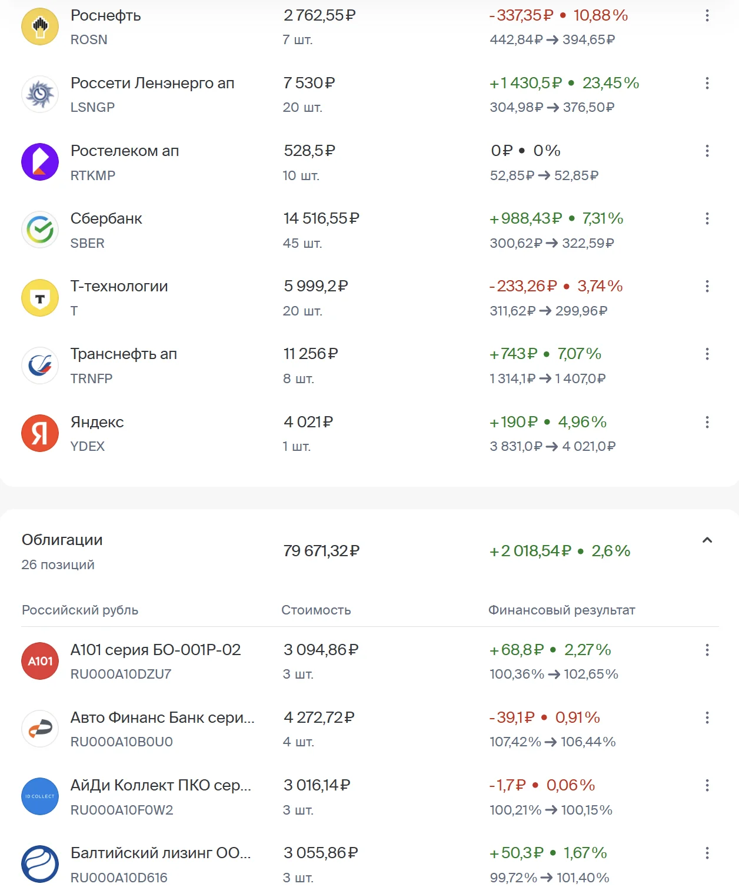
Task: Click the Российский рубль column header
Action: 80,610
